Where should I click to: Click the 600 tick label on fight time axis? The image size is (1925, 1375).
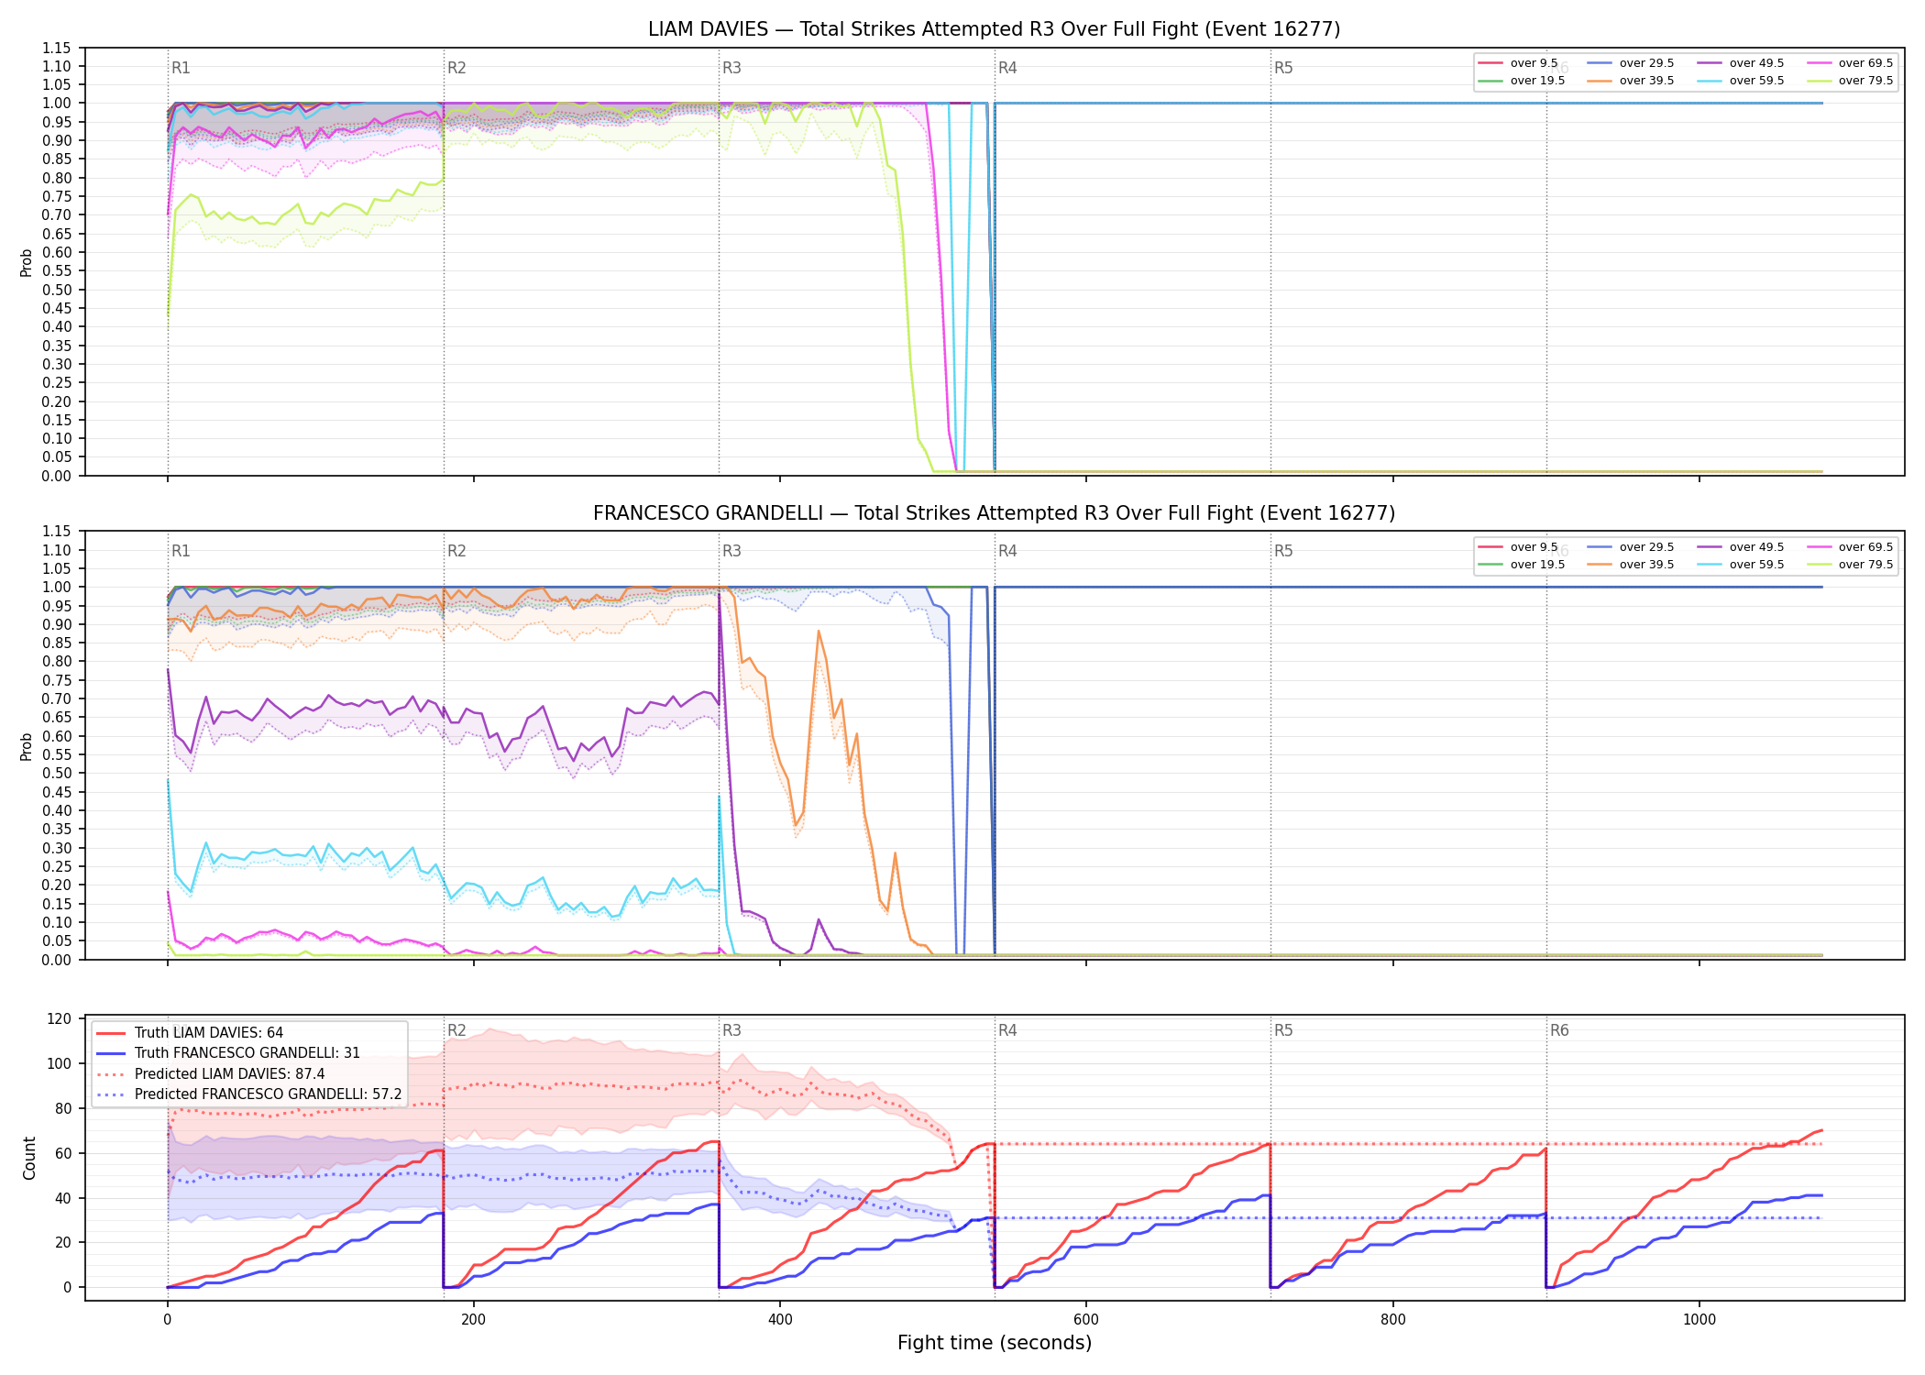1086,1320
